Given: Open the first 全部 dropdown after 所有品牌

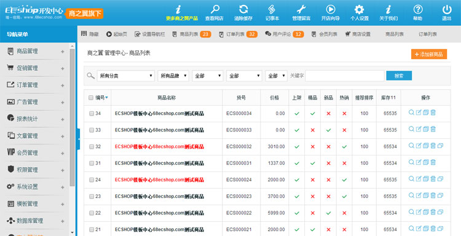Looking at the screenshot, I should point(208,76).
